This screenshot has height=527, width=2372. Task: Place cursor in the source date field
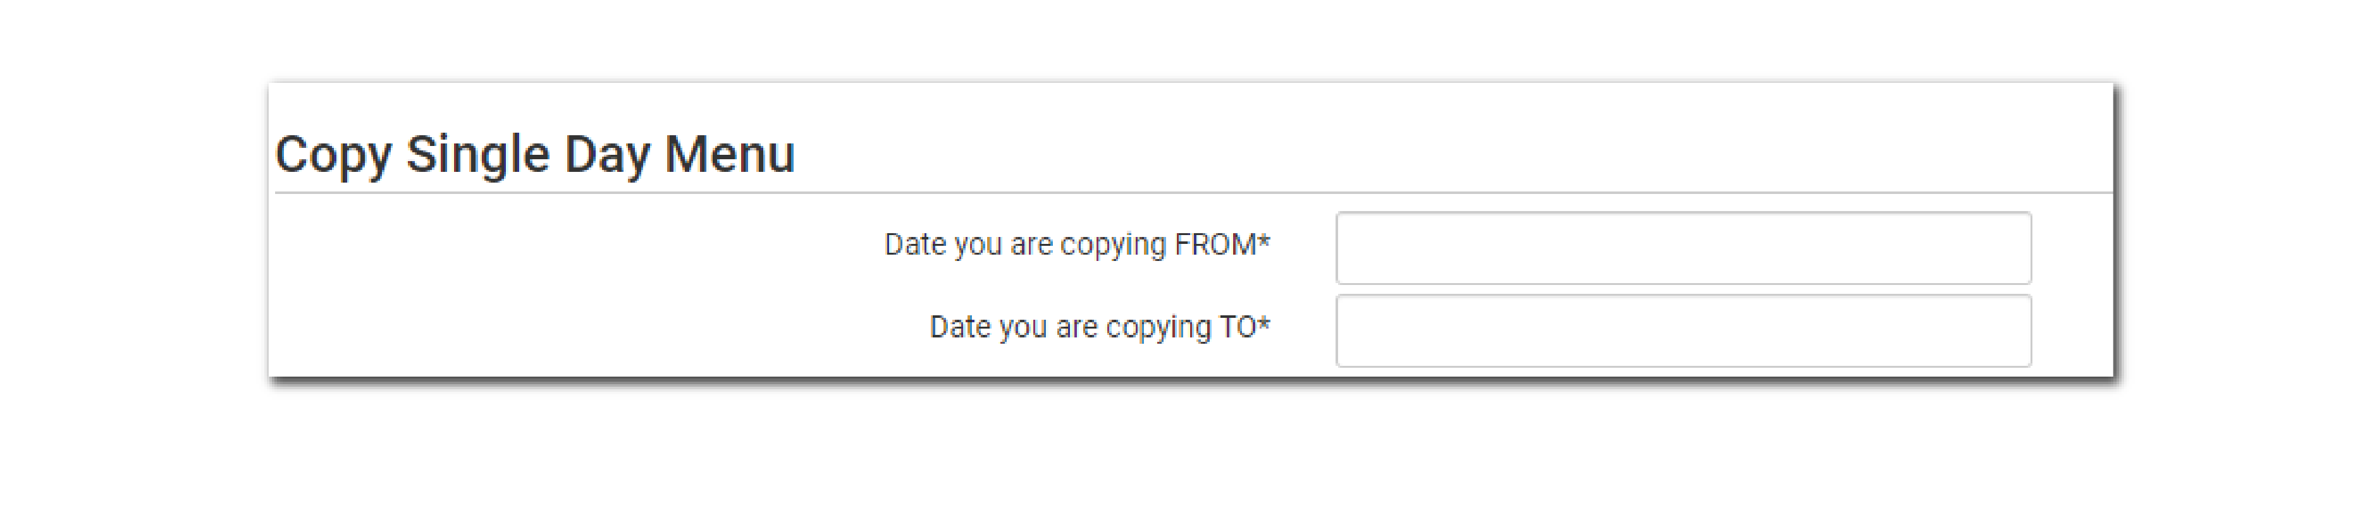coord(1682,248)
